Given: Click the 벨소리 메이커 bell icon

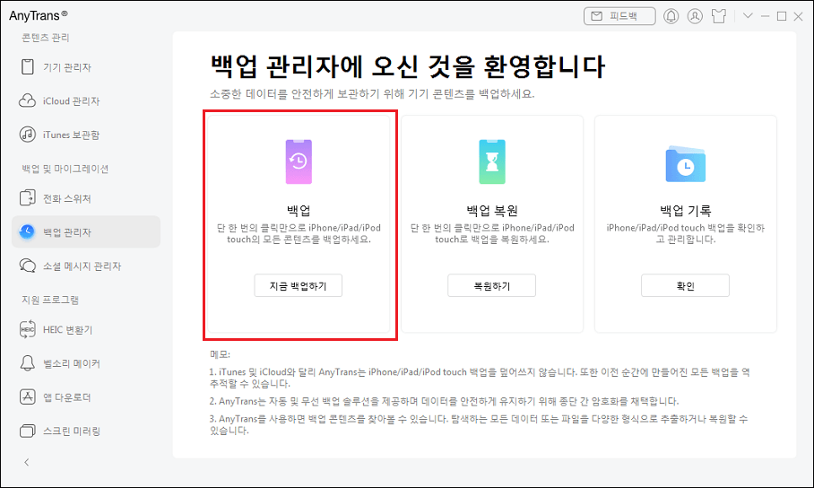Looking at the screenshot, I should click(27, 363).
